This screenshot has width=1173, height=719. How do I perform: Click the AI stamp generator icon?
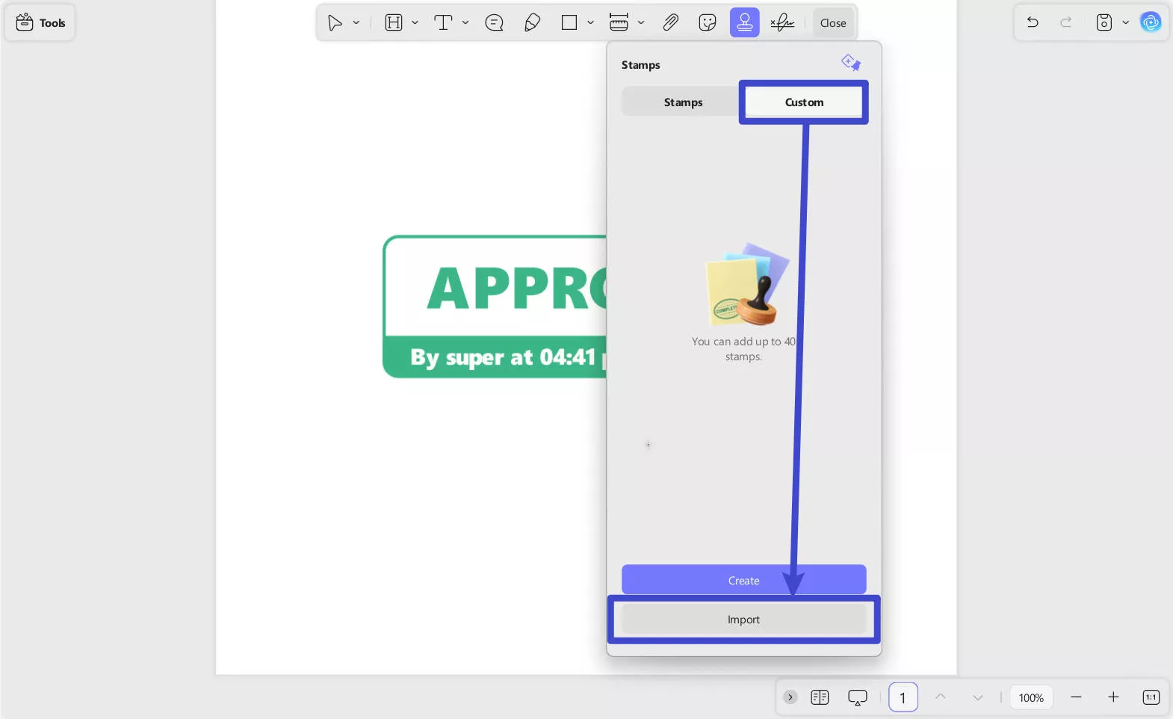(x=850, y=63)
